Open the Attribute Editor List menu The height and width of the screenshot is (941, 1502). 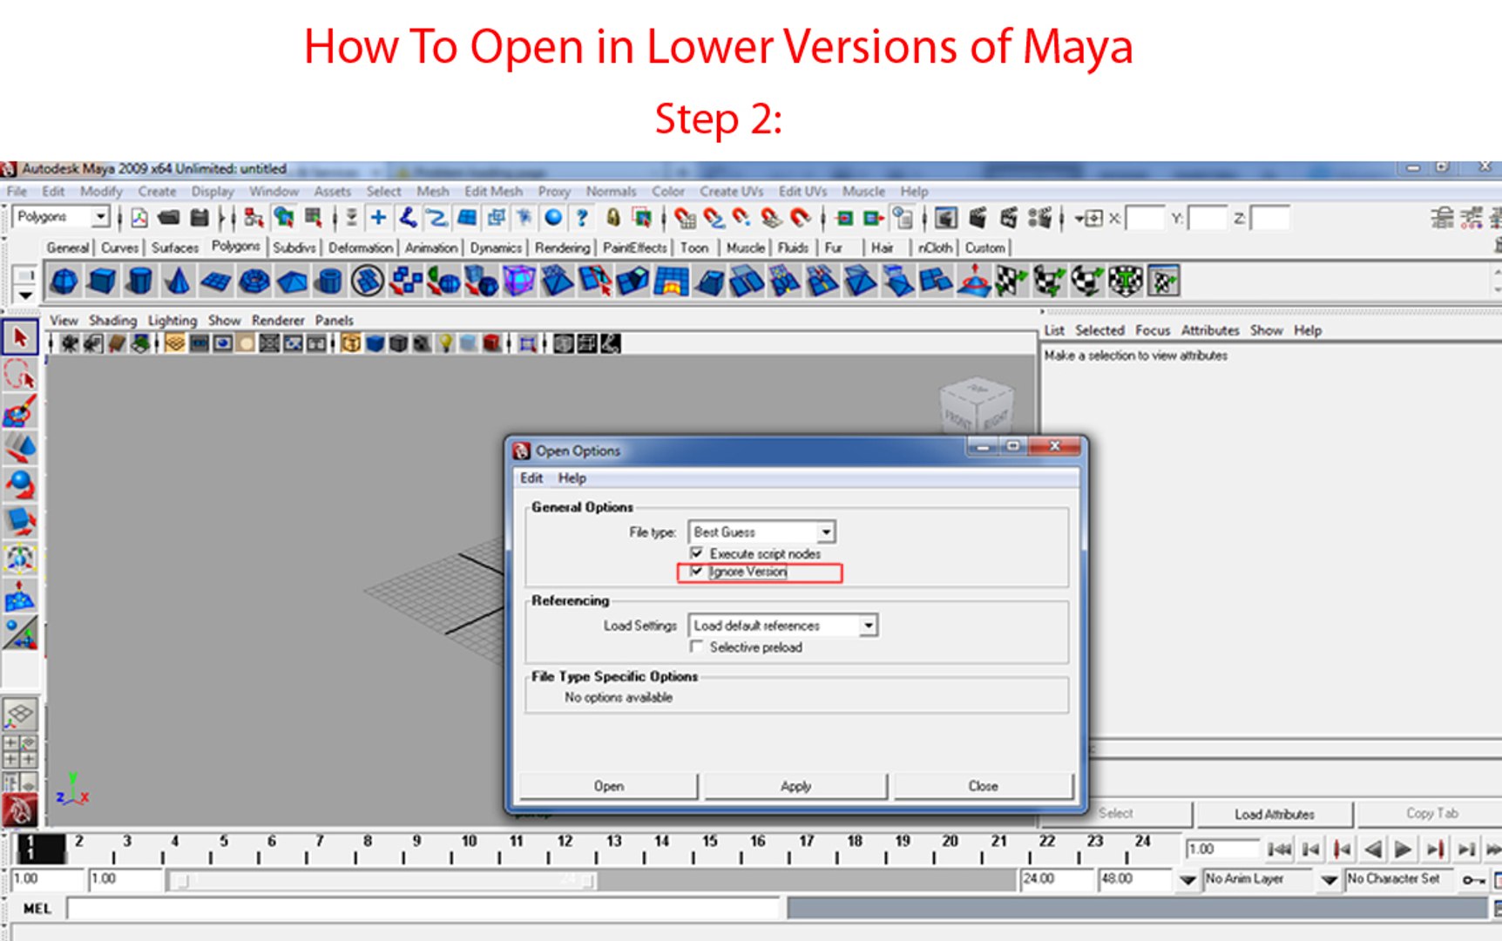click(1054, 330)
